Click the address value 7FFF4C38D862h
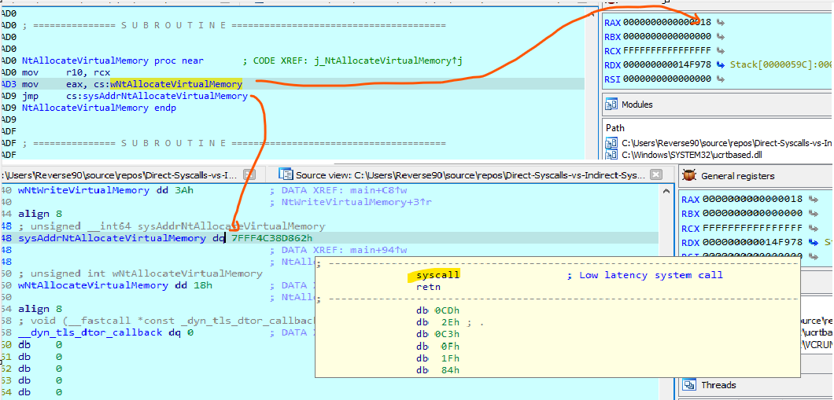 [x=271, y=238]
